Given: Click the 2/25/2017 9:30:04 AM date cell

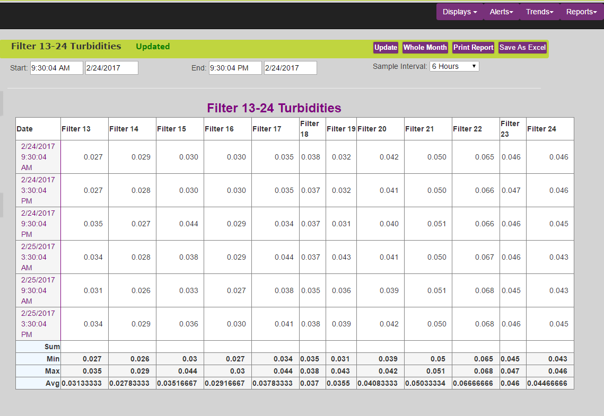Looking at the screenshot, I should (x=38, y=290).
